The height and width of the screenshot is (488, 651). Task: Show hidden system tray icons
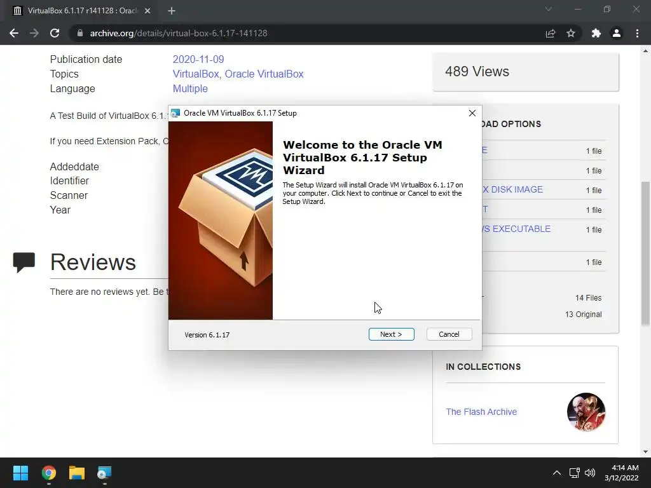[x=557, y=473]
